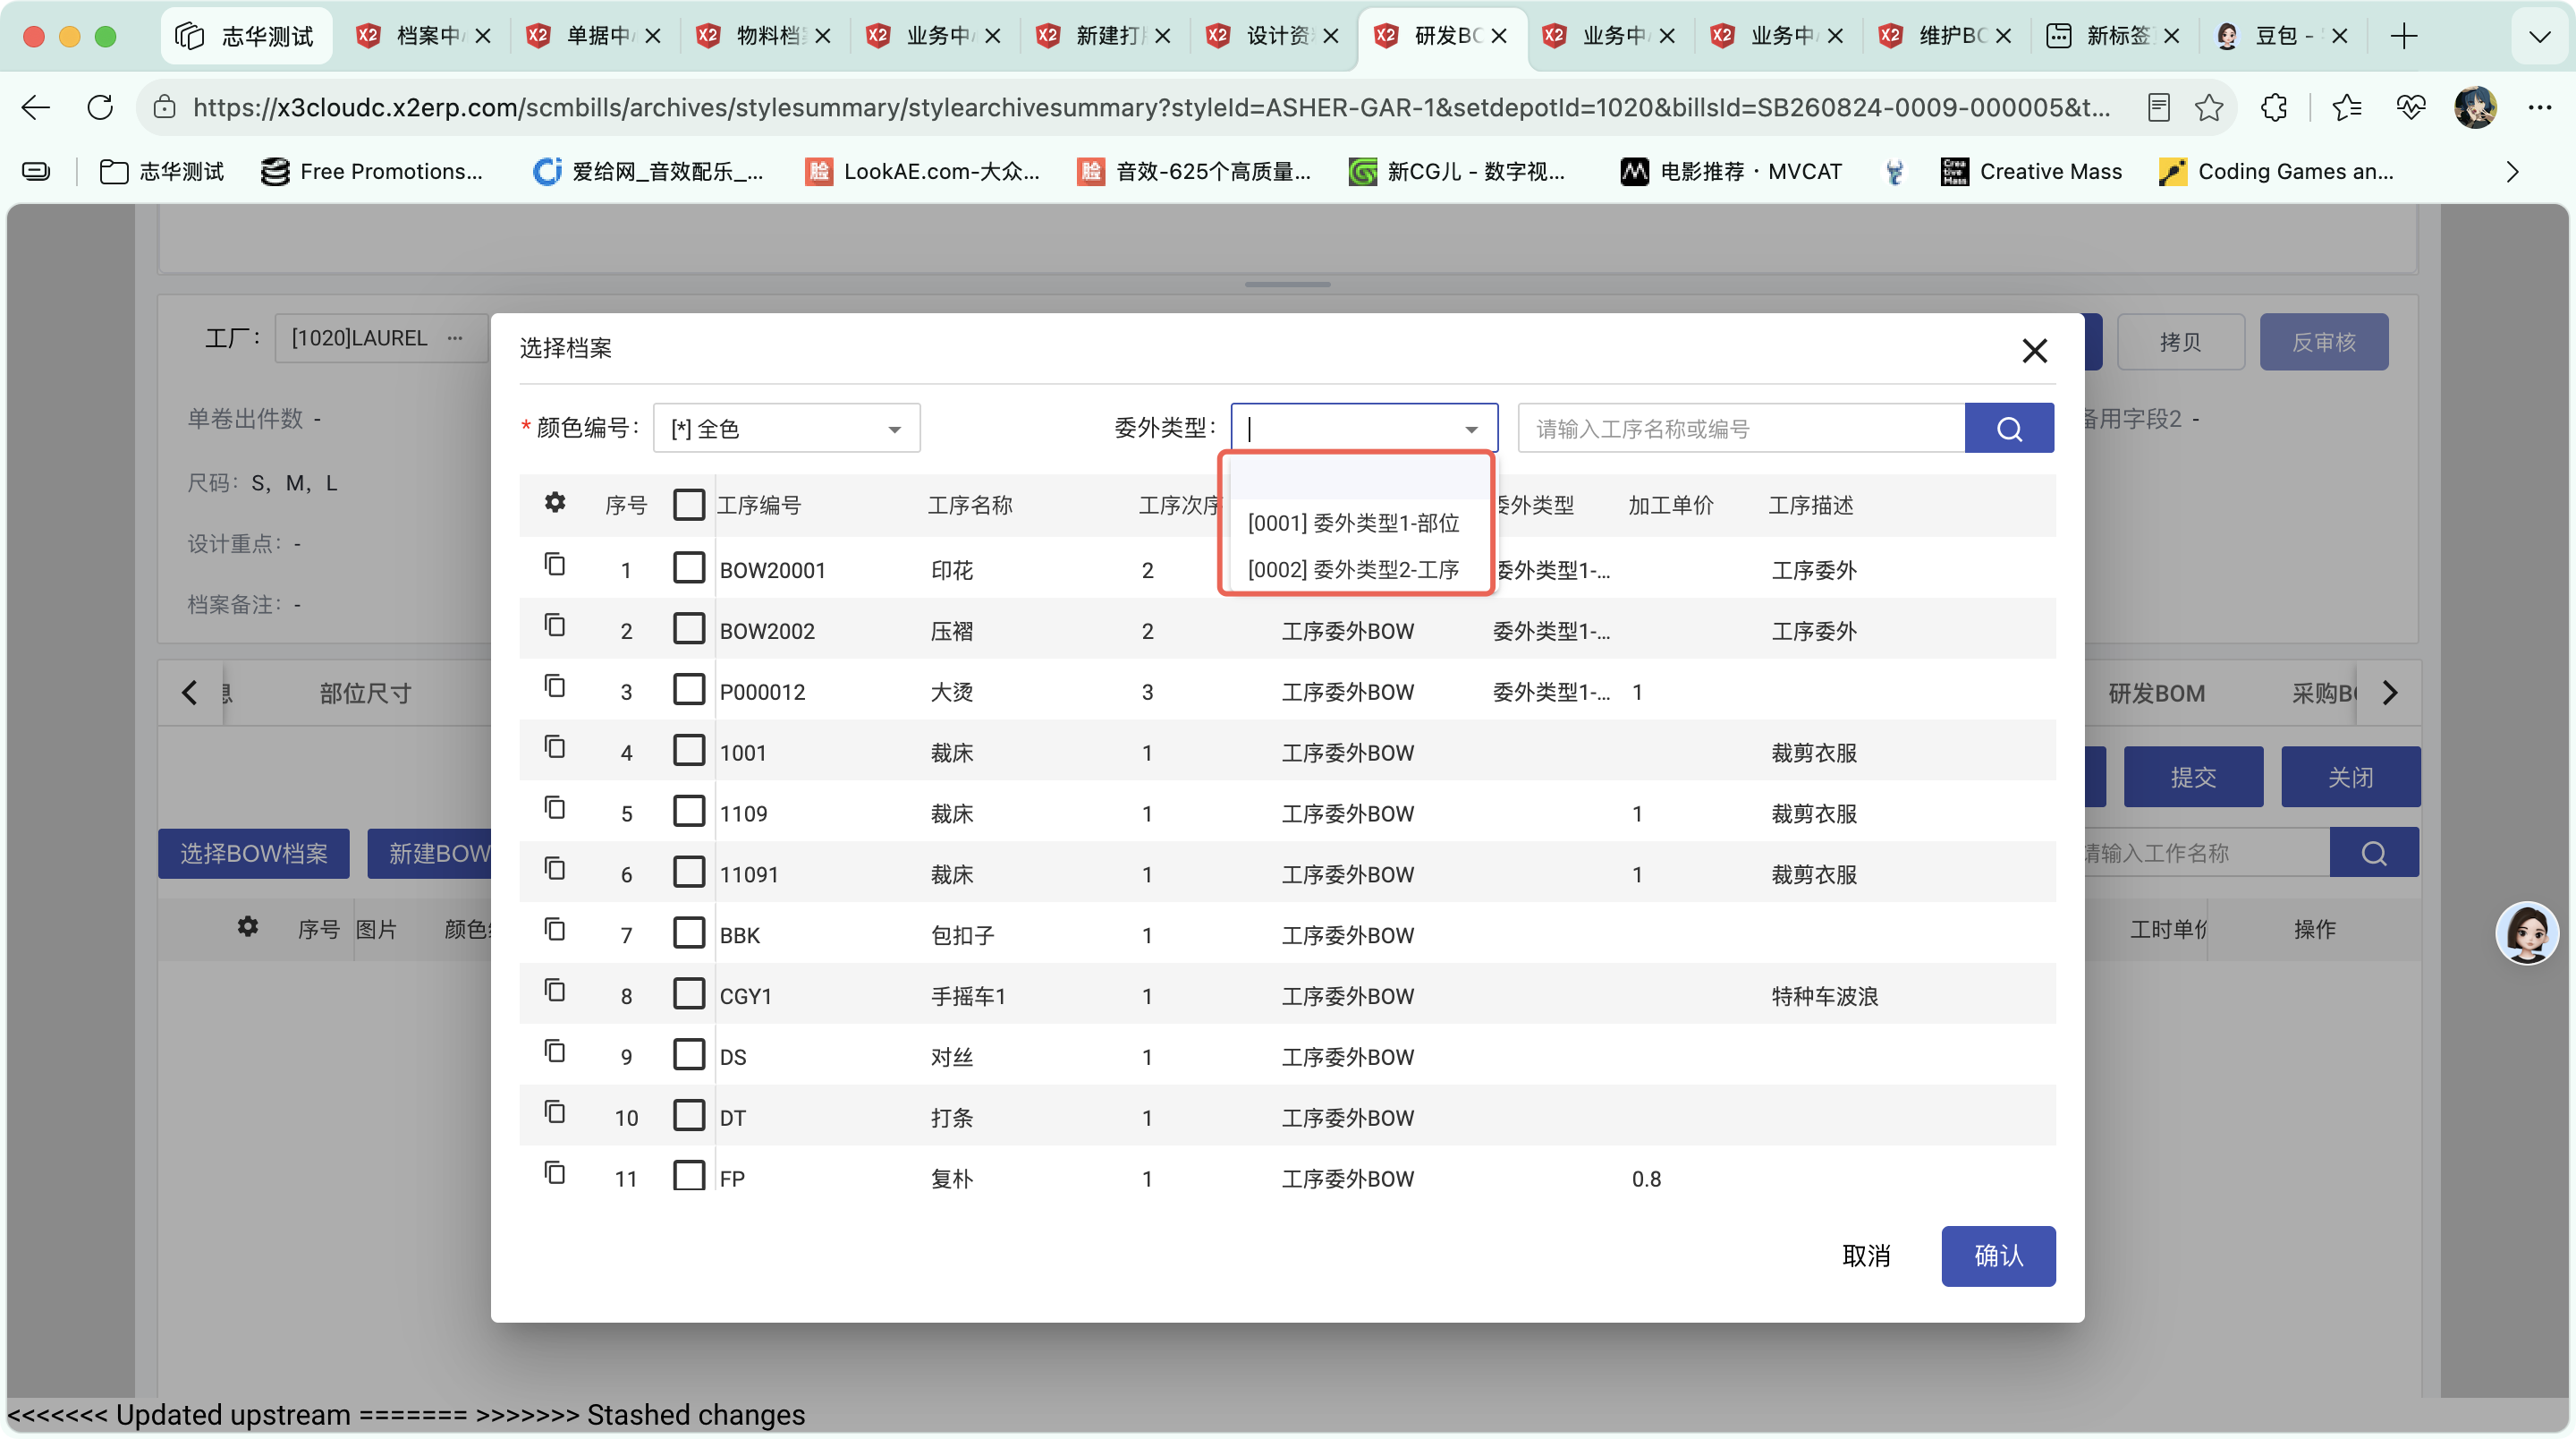Check the box for CGY1 手摇车1

689,993
